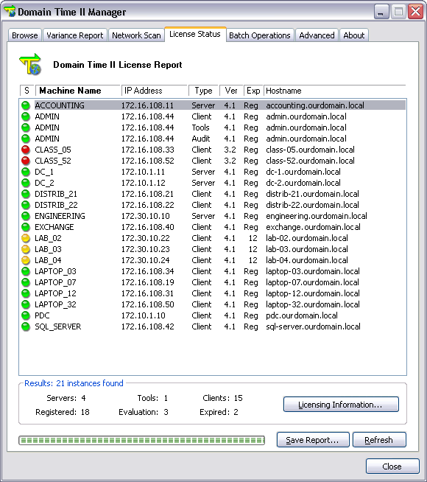Refresh the license report
427x482 pixels.
point(379,440)
